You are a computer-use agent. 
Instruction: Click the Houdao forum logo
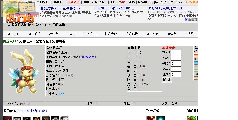(20, 12)
